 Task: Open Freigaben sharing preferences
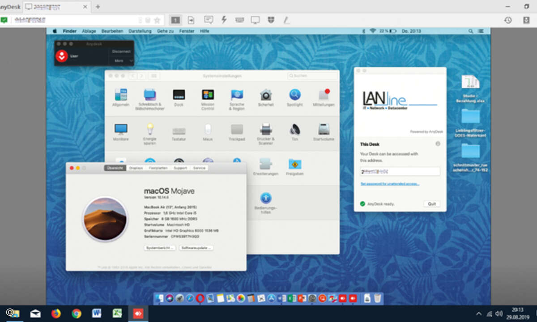click(x=294, y=166)
